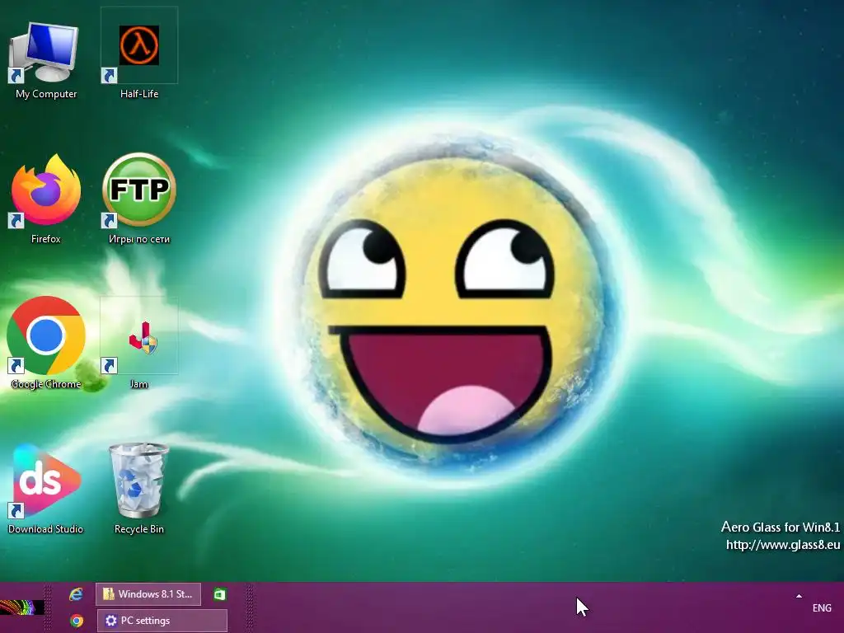The height and width of the screenshot is (633, 844).
Task: Open the green Store icon in the taskbar
Action: [219, 594]
